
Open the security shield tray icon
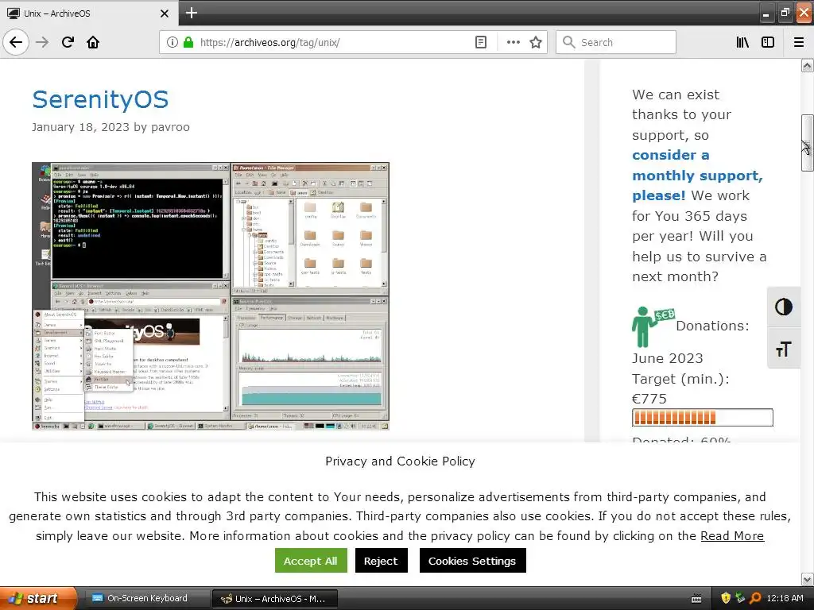(x=726, y=598)
